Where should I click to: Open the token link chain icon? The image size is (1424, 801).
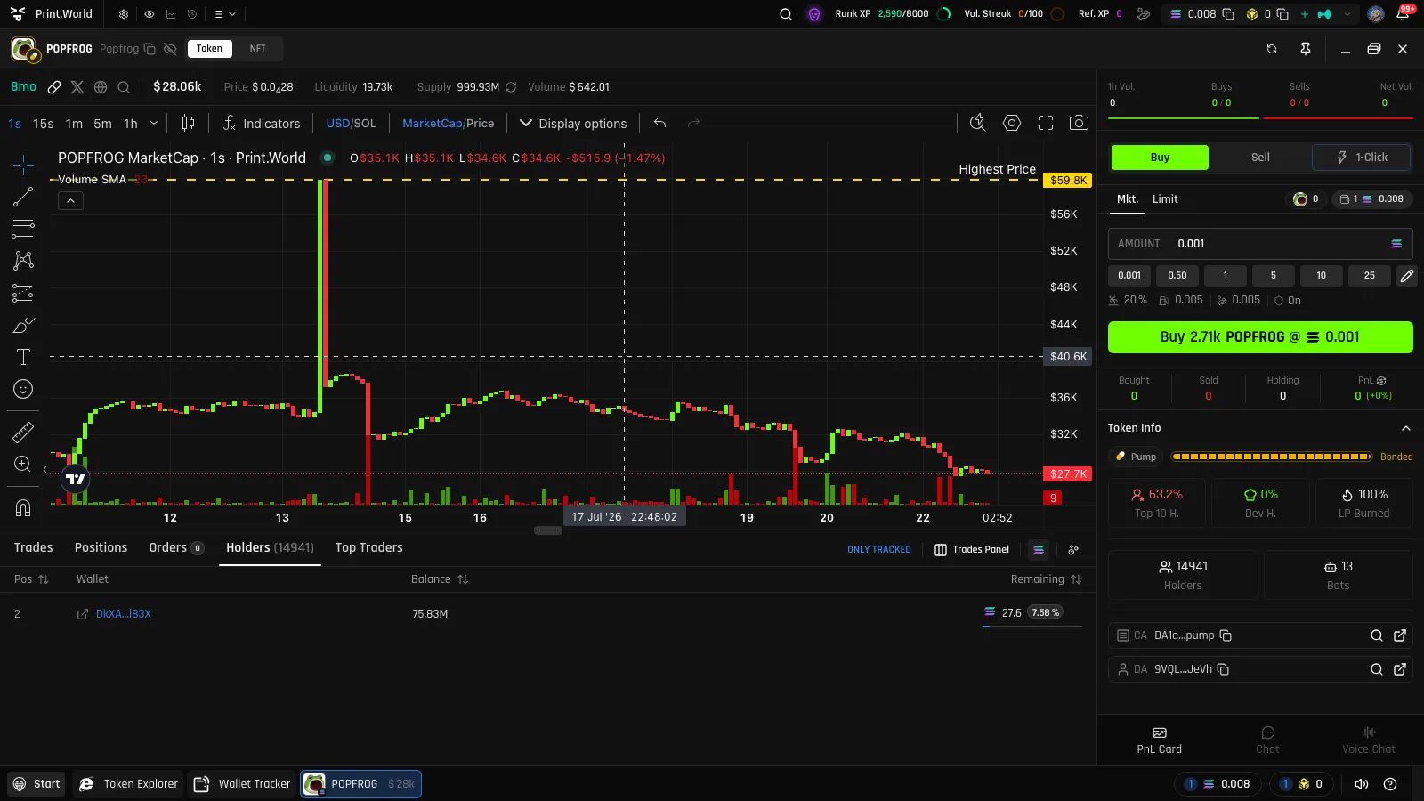pyautogui.click(x=54, y=87)
